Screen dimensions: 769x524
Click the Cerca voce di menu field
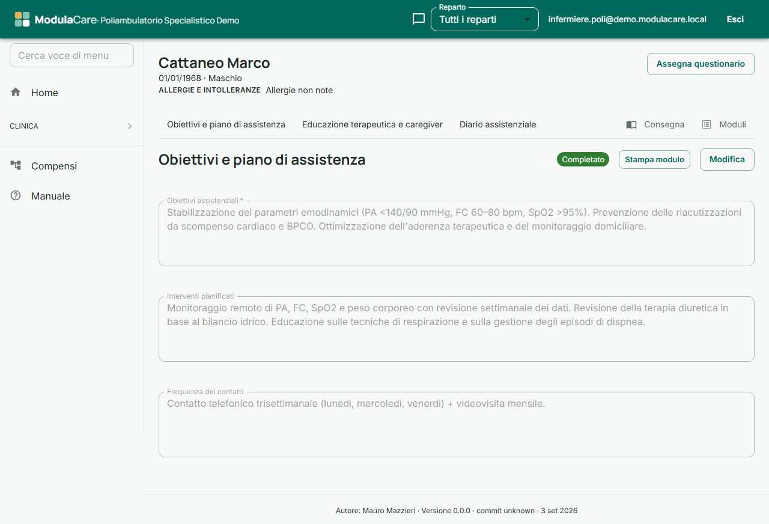[71, 55]
